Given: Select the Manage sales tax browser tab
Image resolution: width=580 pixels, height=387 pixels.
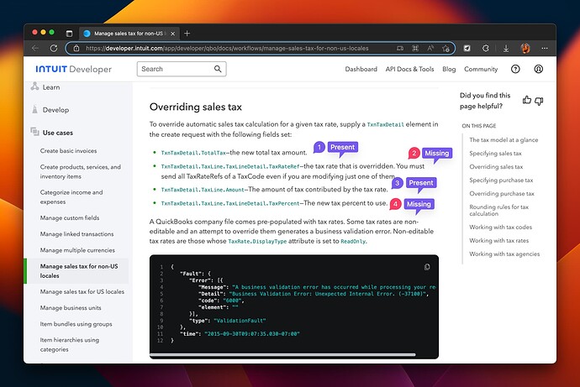Looking at the screenshot, I should point(129,34).
